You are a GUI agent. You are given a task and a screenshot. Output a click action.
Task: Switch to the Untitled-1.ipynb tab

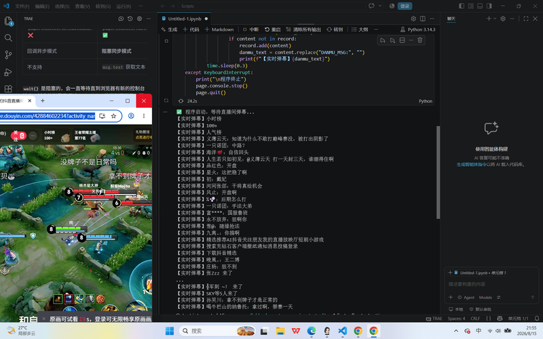point(184,19)
